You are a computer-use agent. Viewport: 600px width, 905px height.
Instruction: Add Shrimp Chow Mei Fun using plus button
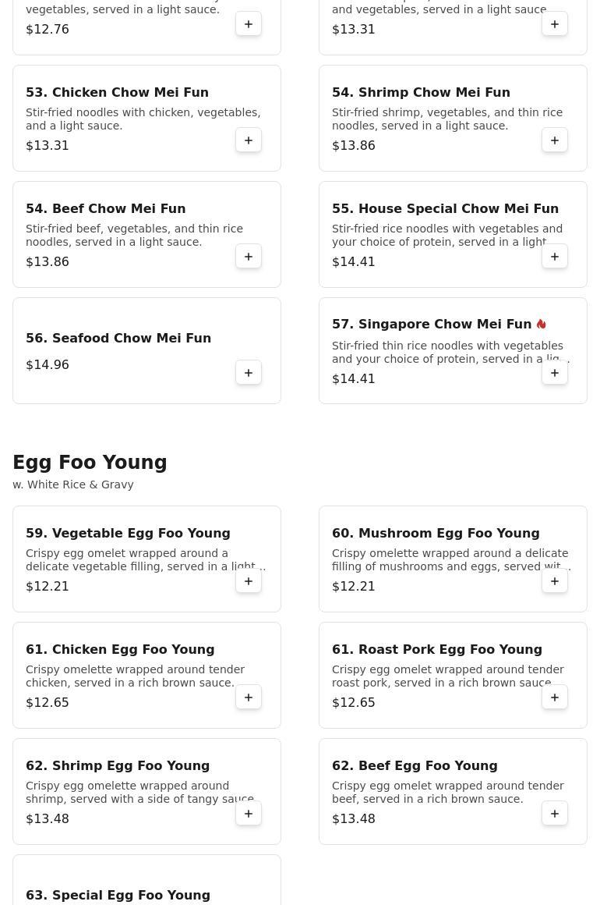tap(555, 140)
